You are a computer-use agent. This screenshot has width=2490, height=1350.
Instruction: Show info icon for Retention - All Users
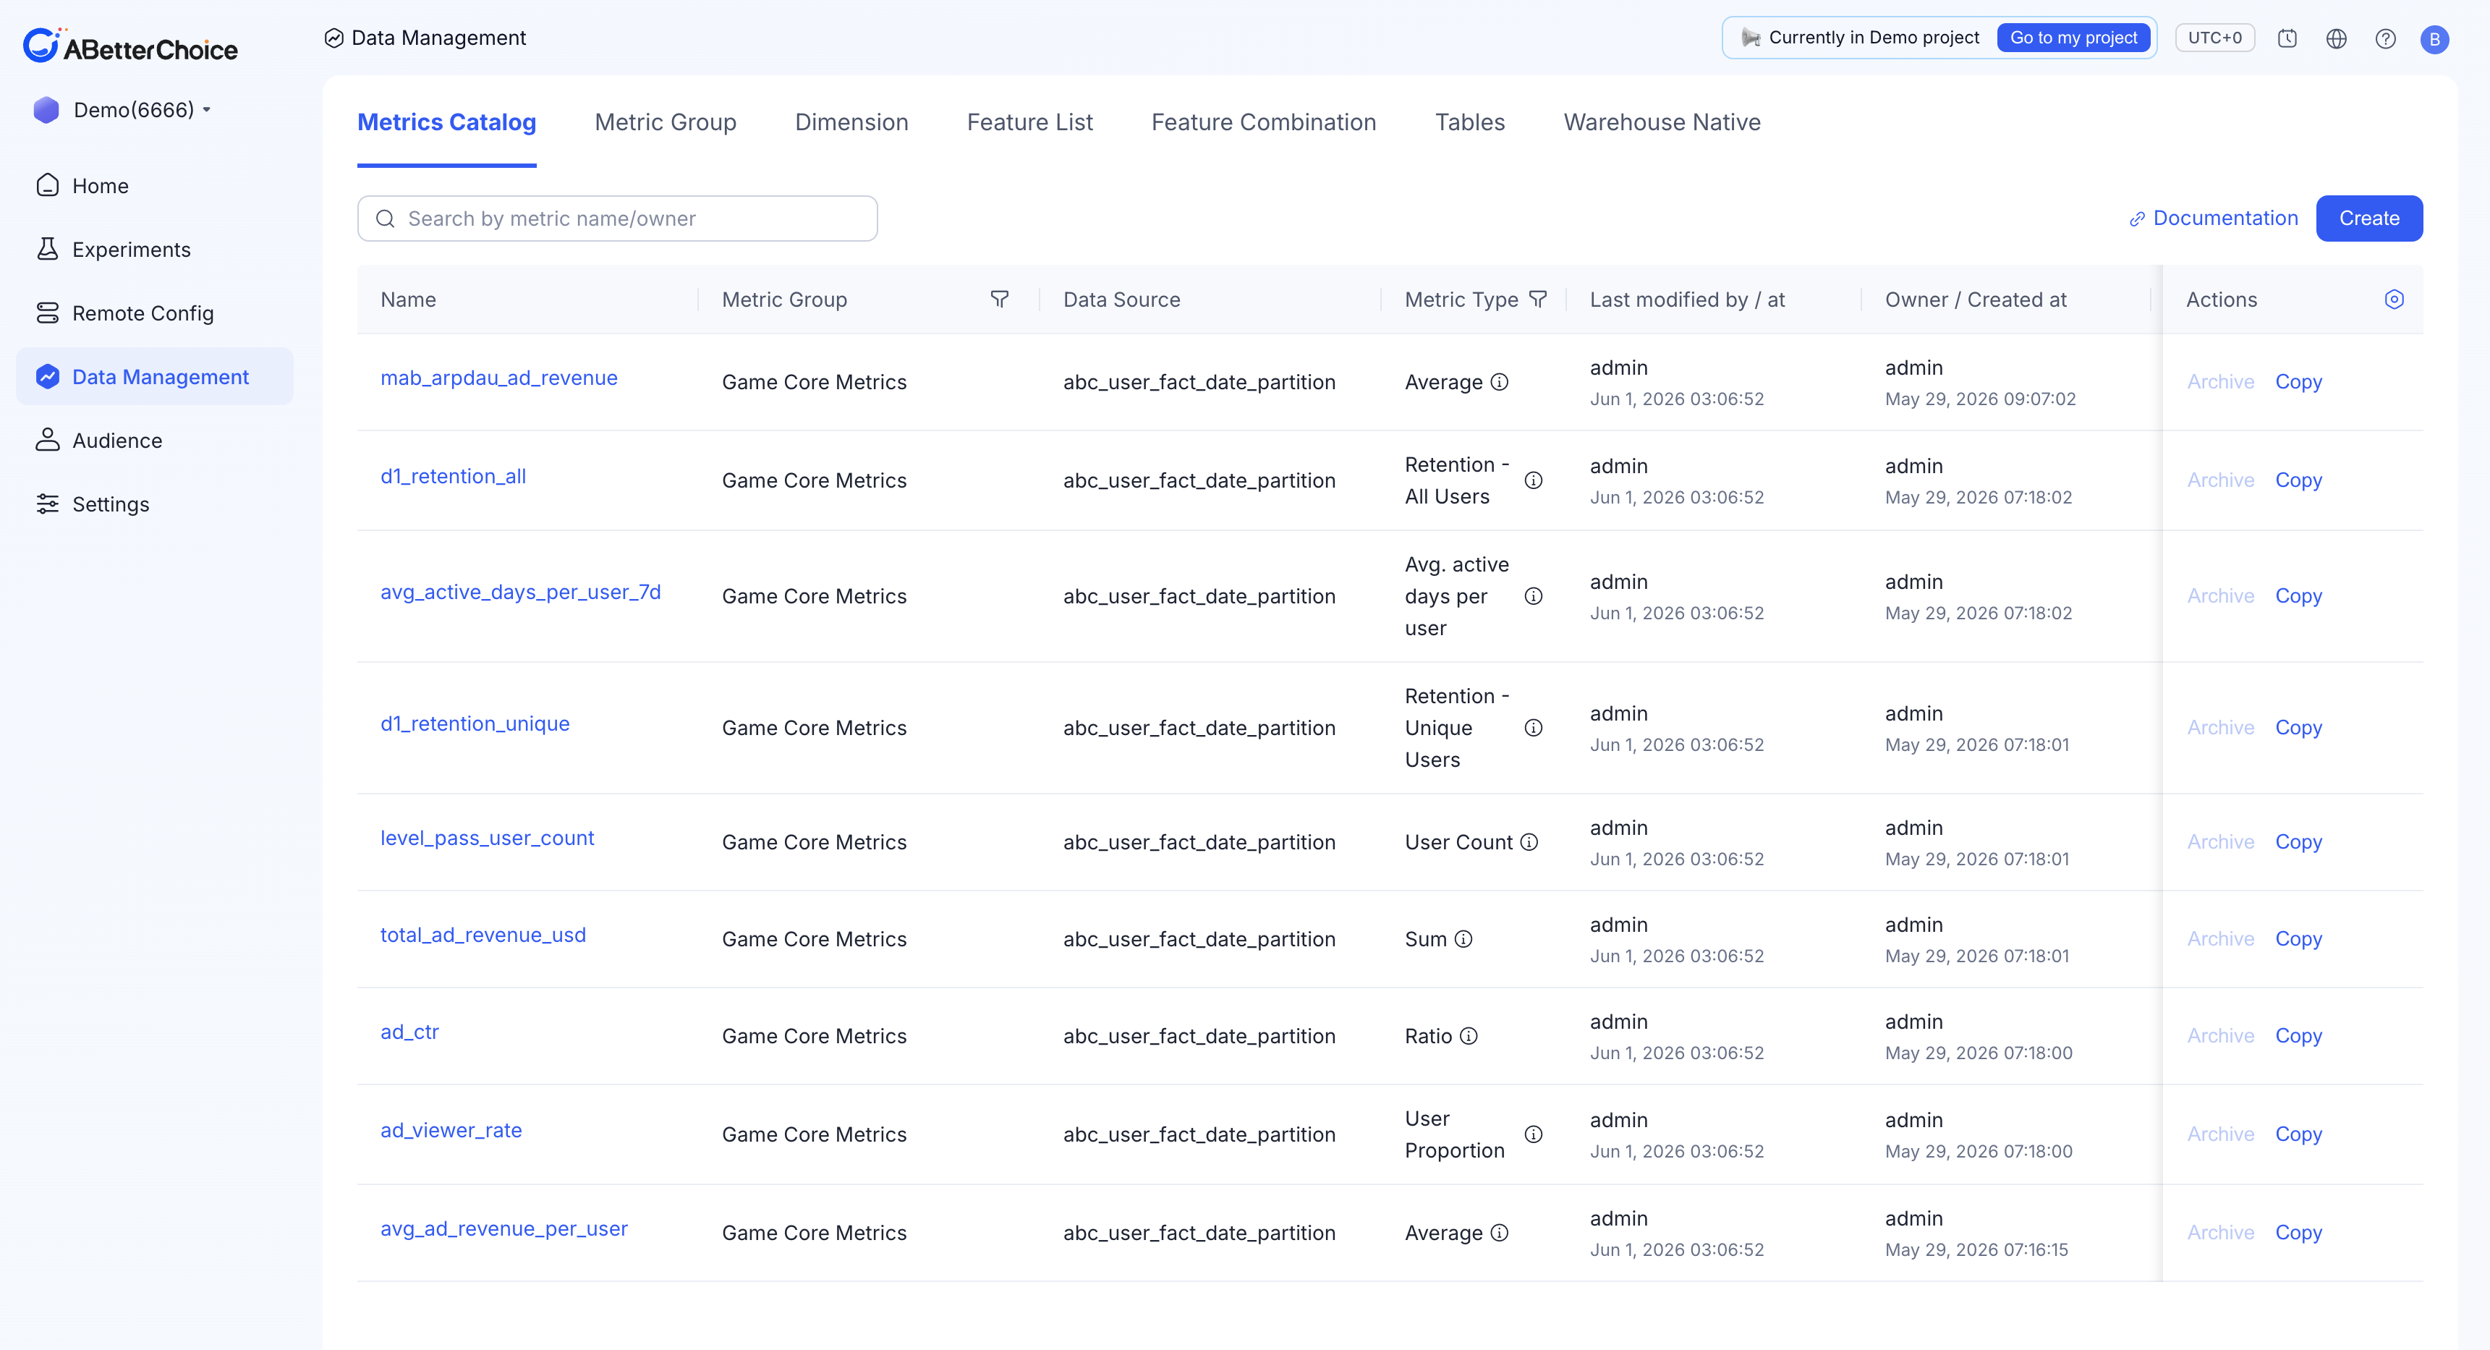1533,480
